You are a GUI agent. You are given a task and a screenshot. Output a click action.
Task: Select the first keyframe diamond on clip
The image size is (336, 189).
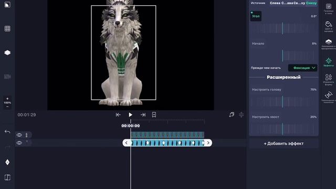[148, 143]
